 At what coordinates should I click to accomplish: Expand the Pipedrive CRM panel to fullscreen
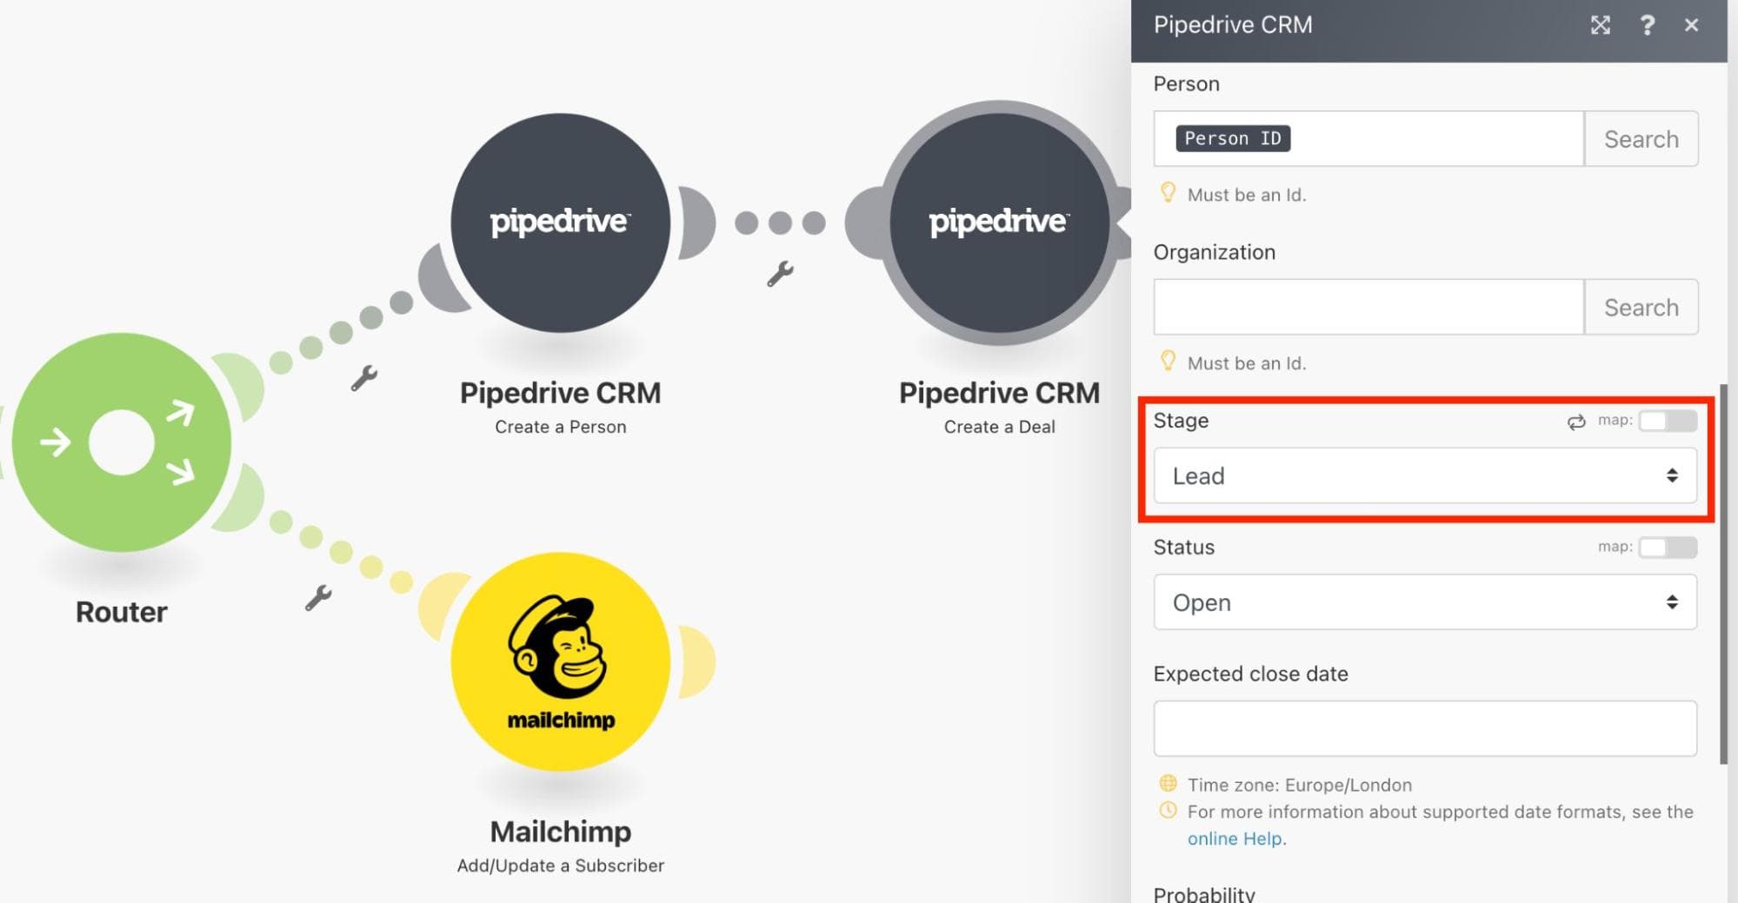pyautogui.click(x=1600, y=25)
